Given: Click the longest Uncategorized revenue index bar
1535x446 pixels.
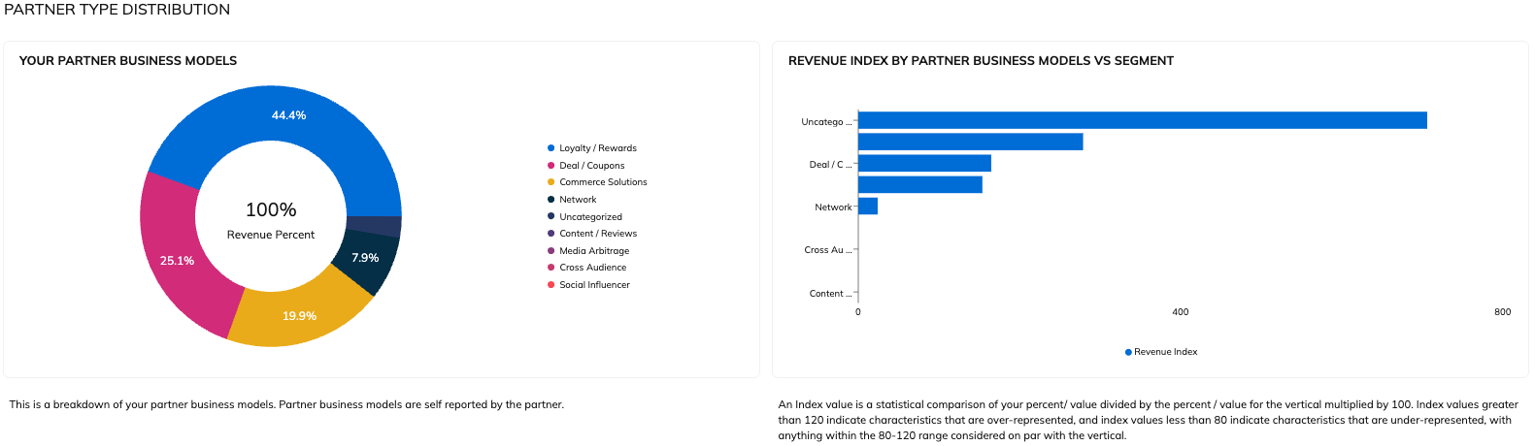Looking at the screenshot, I should [x=1142, y=120].
